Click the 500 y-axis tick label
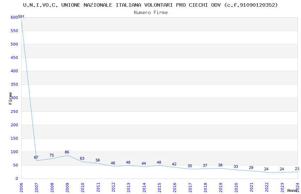 tap(14, 44)
